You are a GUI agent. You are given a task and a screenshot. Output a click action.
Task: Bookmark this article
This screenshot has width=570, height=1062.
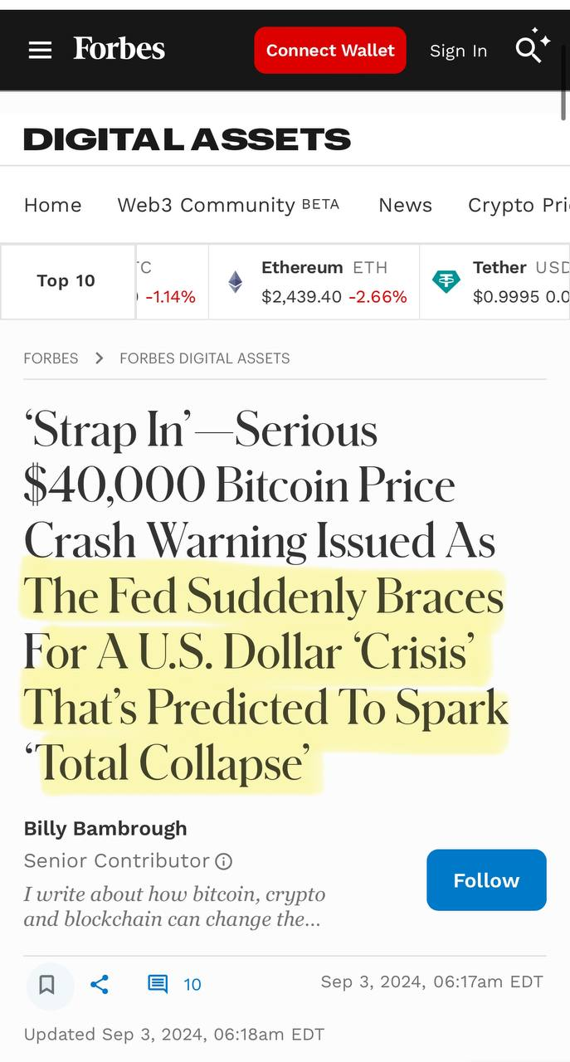click(x=47, y=985)
